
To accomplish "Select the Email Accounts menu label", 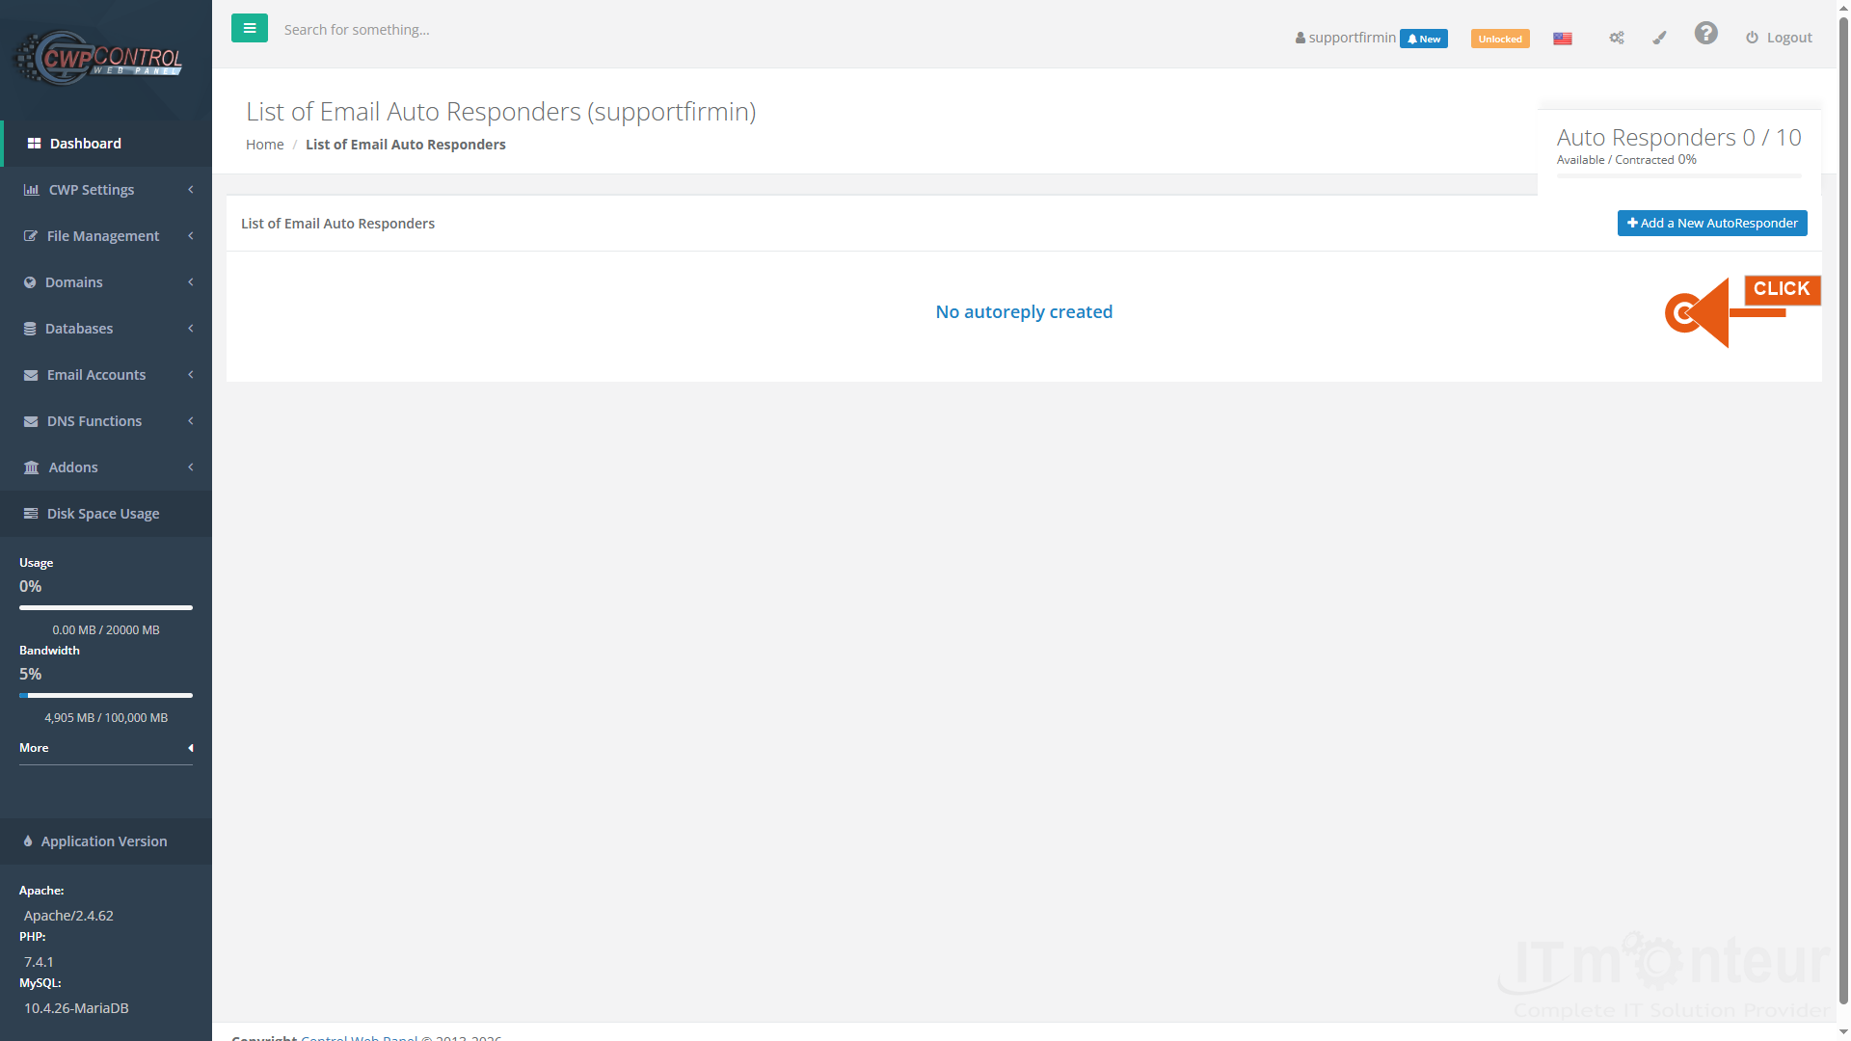I will coord(96,375).
